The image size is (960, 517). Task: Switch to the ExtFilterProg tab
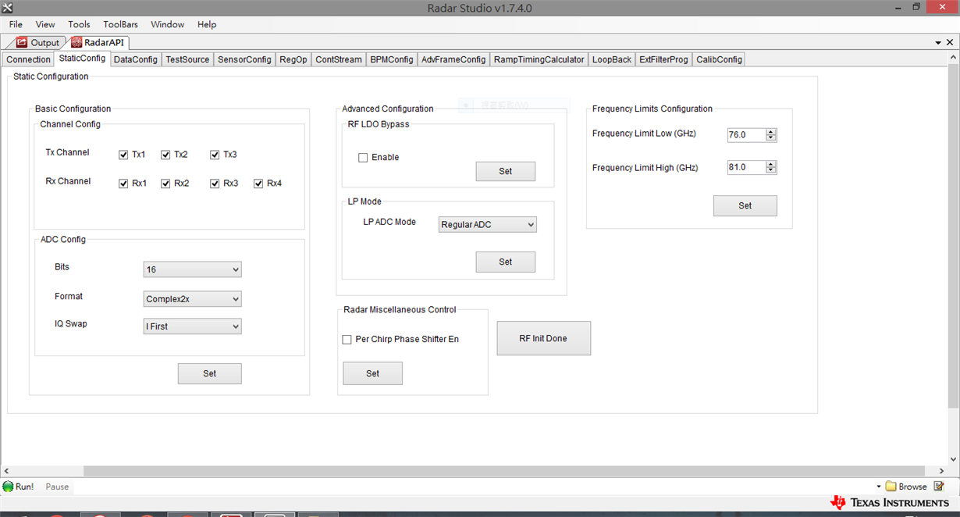click(663, 59)
